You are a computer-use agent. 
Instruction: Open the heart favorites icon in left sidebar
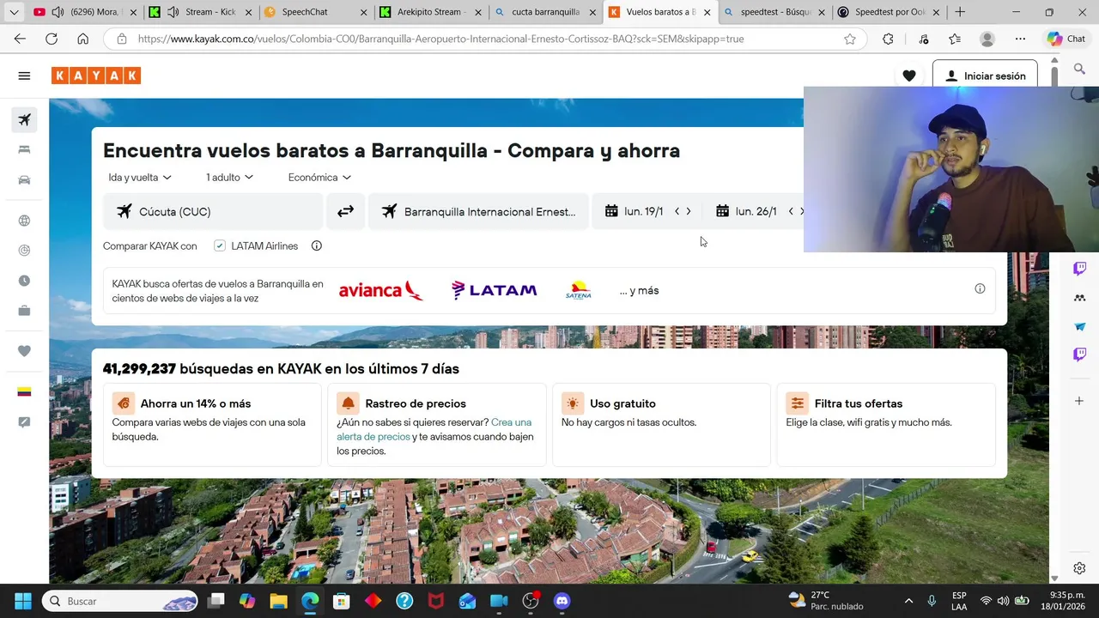point(24,351)
